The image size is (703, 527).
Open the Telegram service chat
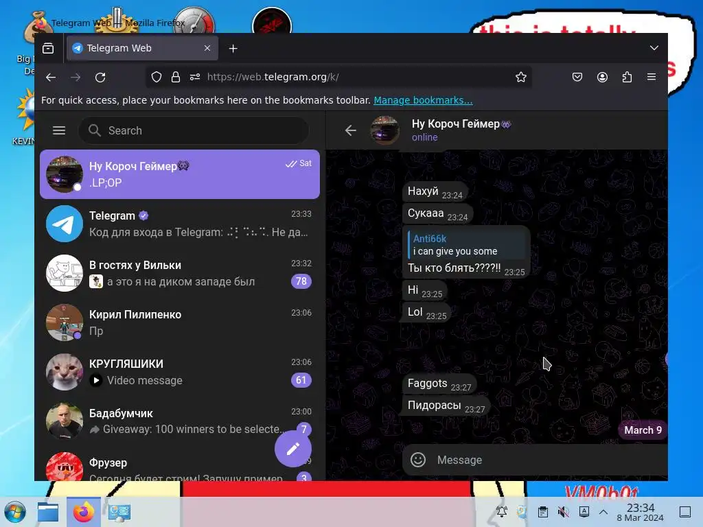click(x=180, y=224)
